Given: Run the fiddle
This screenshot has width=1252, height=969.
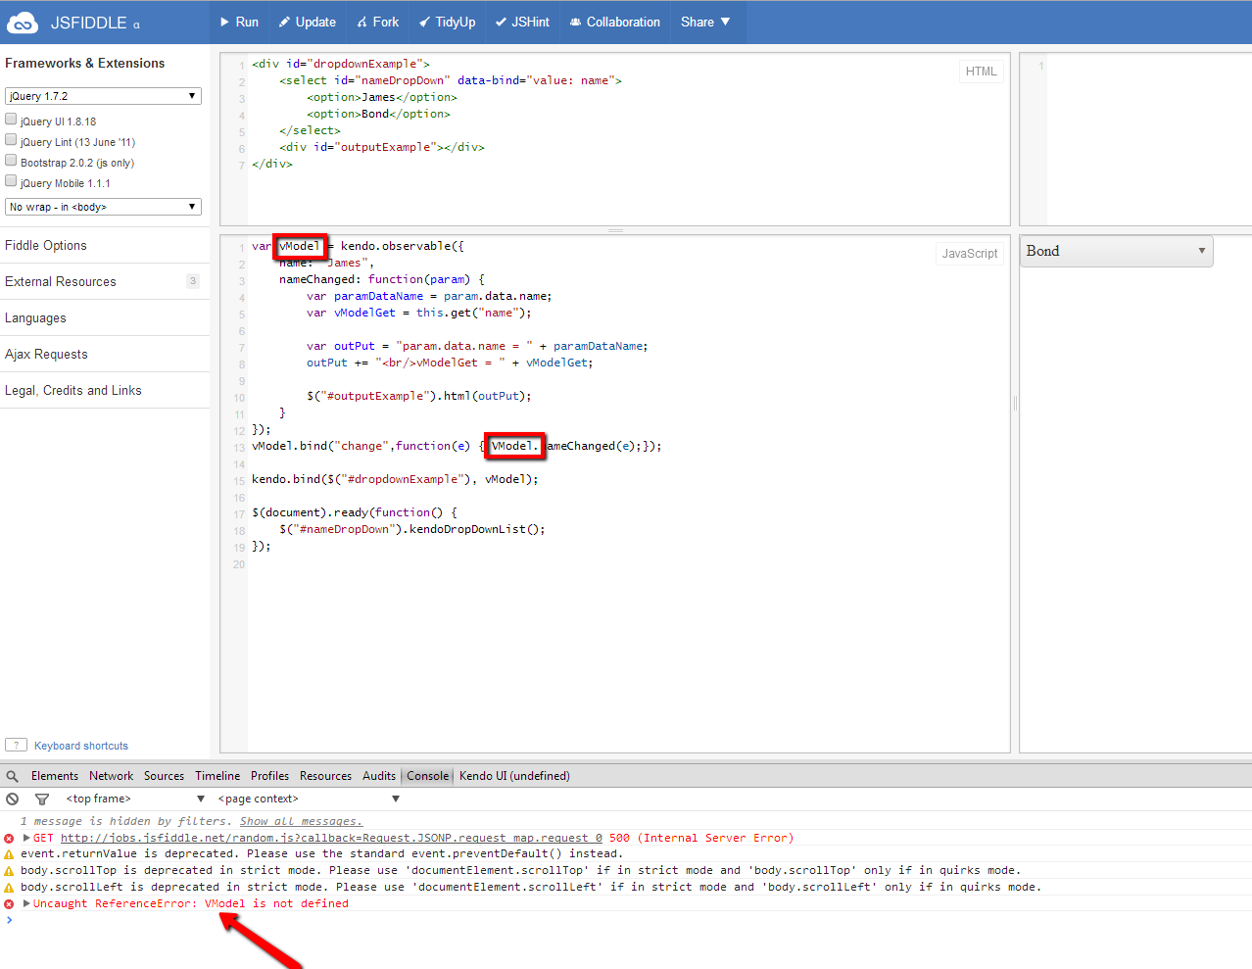Looking at the screenshot, I should [239, 22].
